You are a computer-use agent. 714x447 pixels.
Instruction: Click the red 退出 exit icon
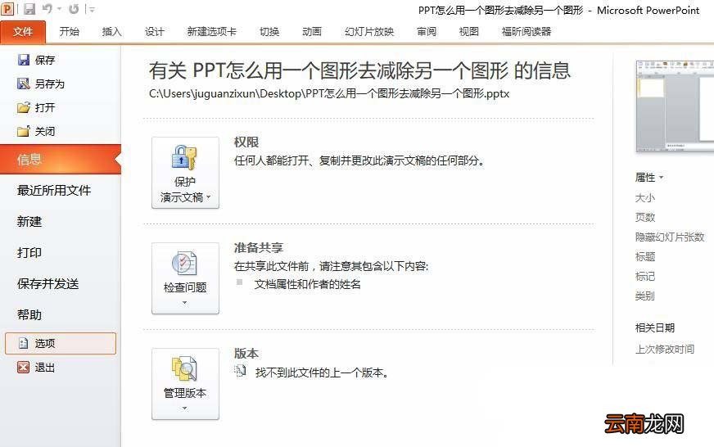23,367
